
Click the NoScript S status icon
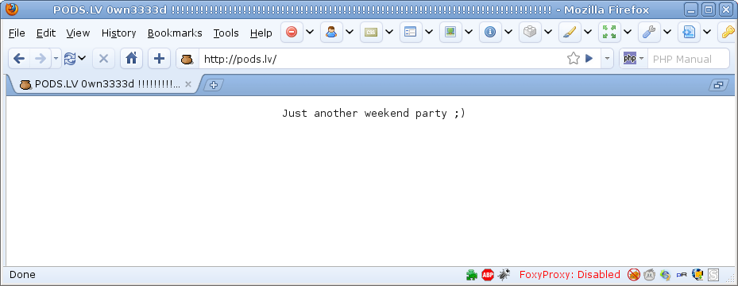click(713, 274)
